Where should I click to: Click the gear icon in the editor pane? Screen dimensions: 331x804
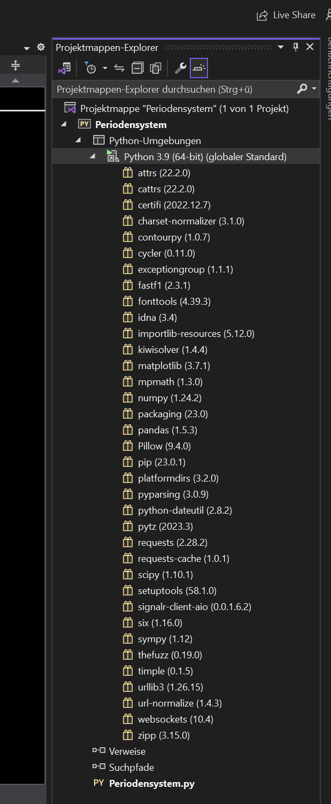click(x=41, y=48)
